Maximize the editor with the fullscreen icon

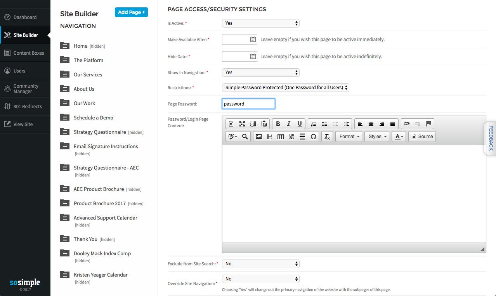(242, 124)
